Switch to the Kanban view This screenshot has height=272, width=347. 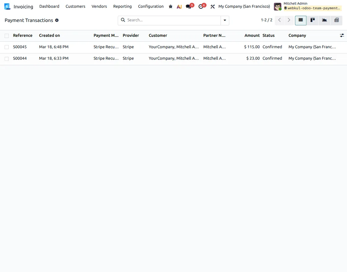[x=313, y=20]
